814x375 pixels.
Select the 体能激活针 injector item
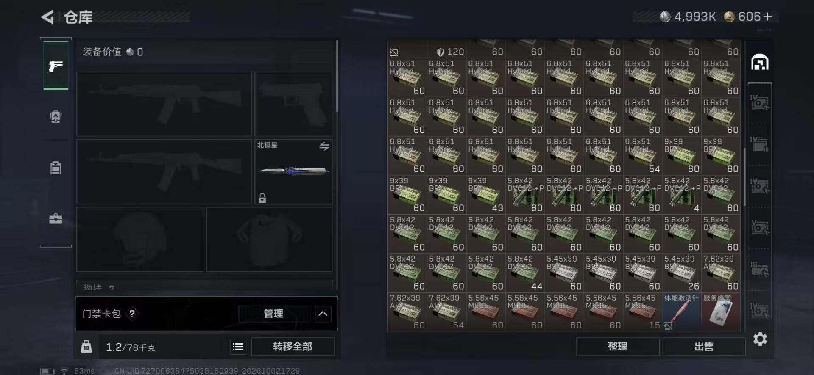681,312
